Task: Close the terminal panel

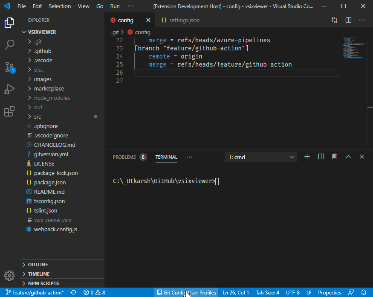Action: click(362, 157)
